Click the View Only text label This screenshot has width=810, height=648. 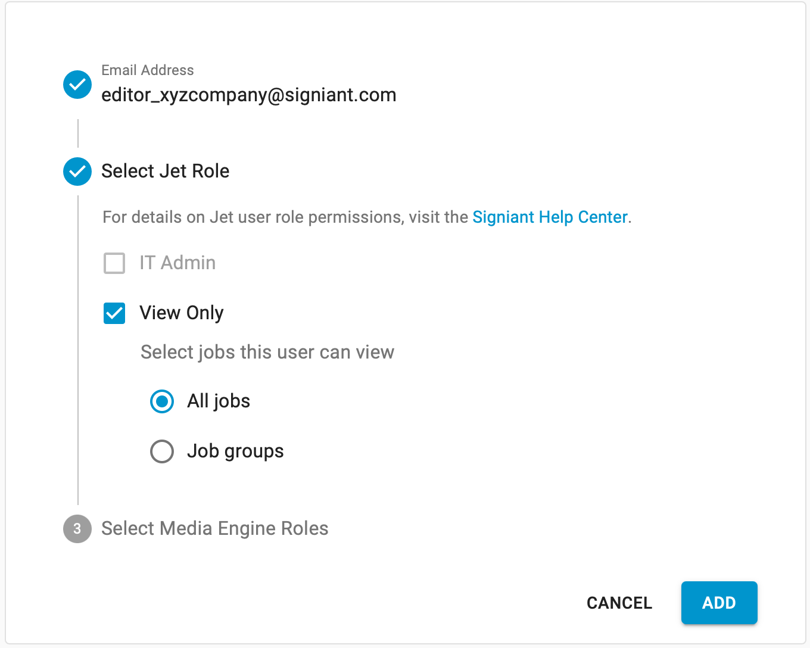click(x=182, y=313)
